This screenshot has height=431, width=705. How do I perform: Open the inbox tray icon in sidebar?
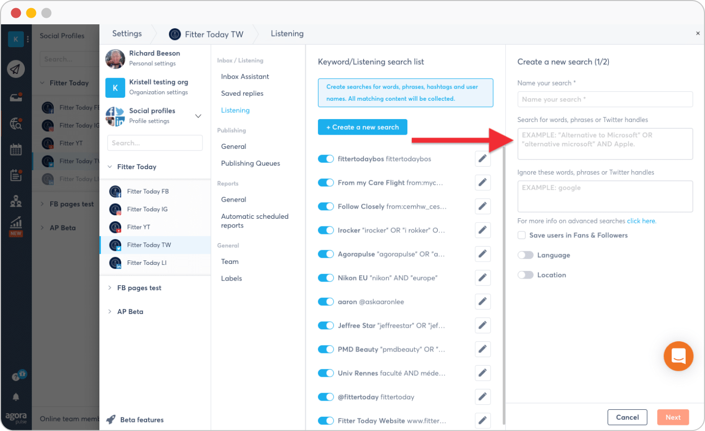tap(16, 97)
